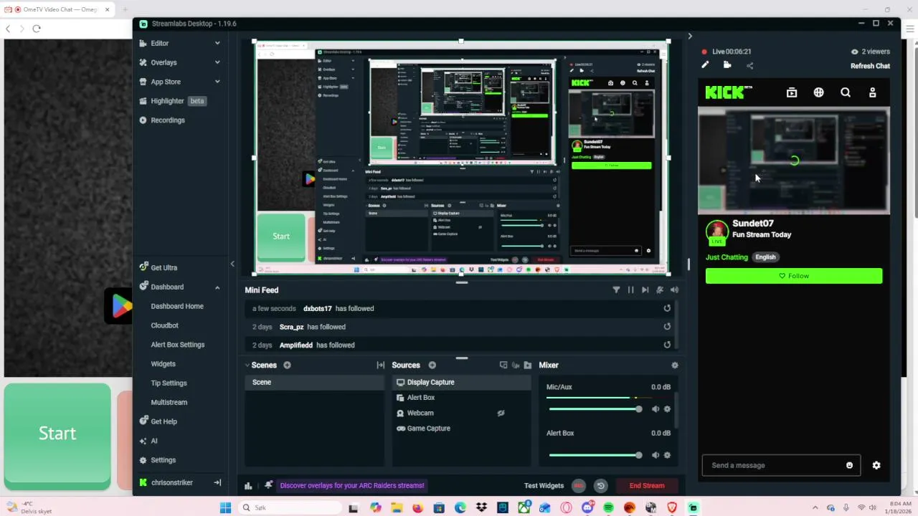Replay the dxbots17 follow alert
Screen dimensions: 918x516
point(667,308)
